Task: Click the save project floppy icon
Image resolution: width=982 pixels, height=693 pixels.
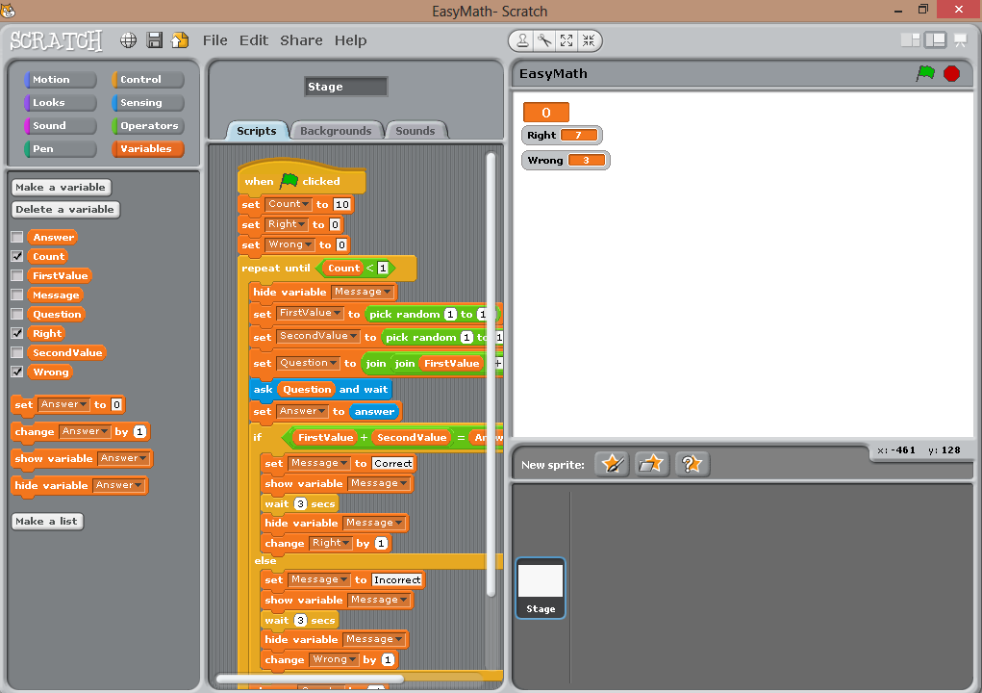Action: click(x=154, y=40)
